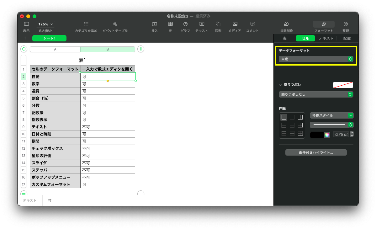The width and height of the screenshot is (376, 229).
Task: Add a new sheet with plus button
Action: (x=25, y=38)
